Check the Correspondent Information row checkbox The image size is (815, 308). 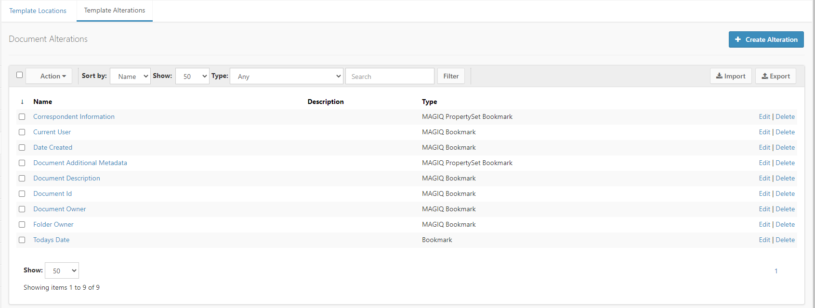22,117
